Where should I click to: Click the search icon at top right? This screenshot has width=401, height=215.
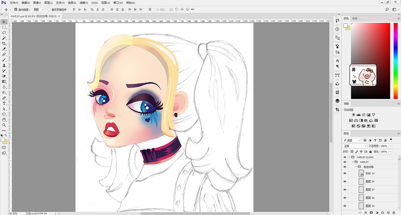click(x=387, y=9)
